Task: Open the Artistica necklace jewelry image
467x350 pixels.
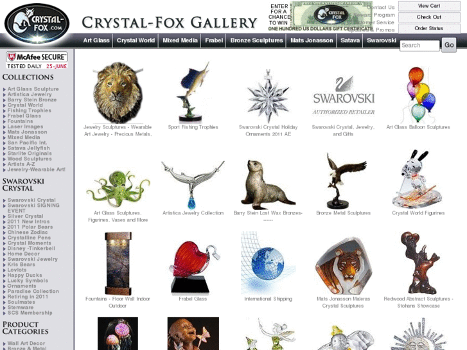Action: 193,185
